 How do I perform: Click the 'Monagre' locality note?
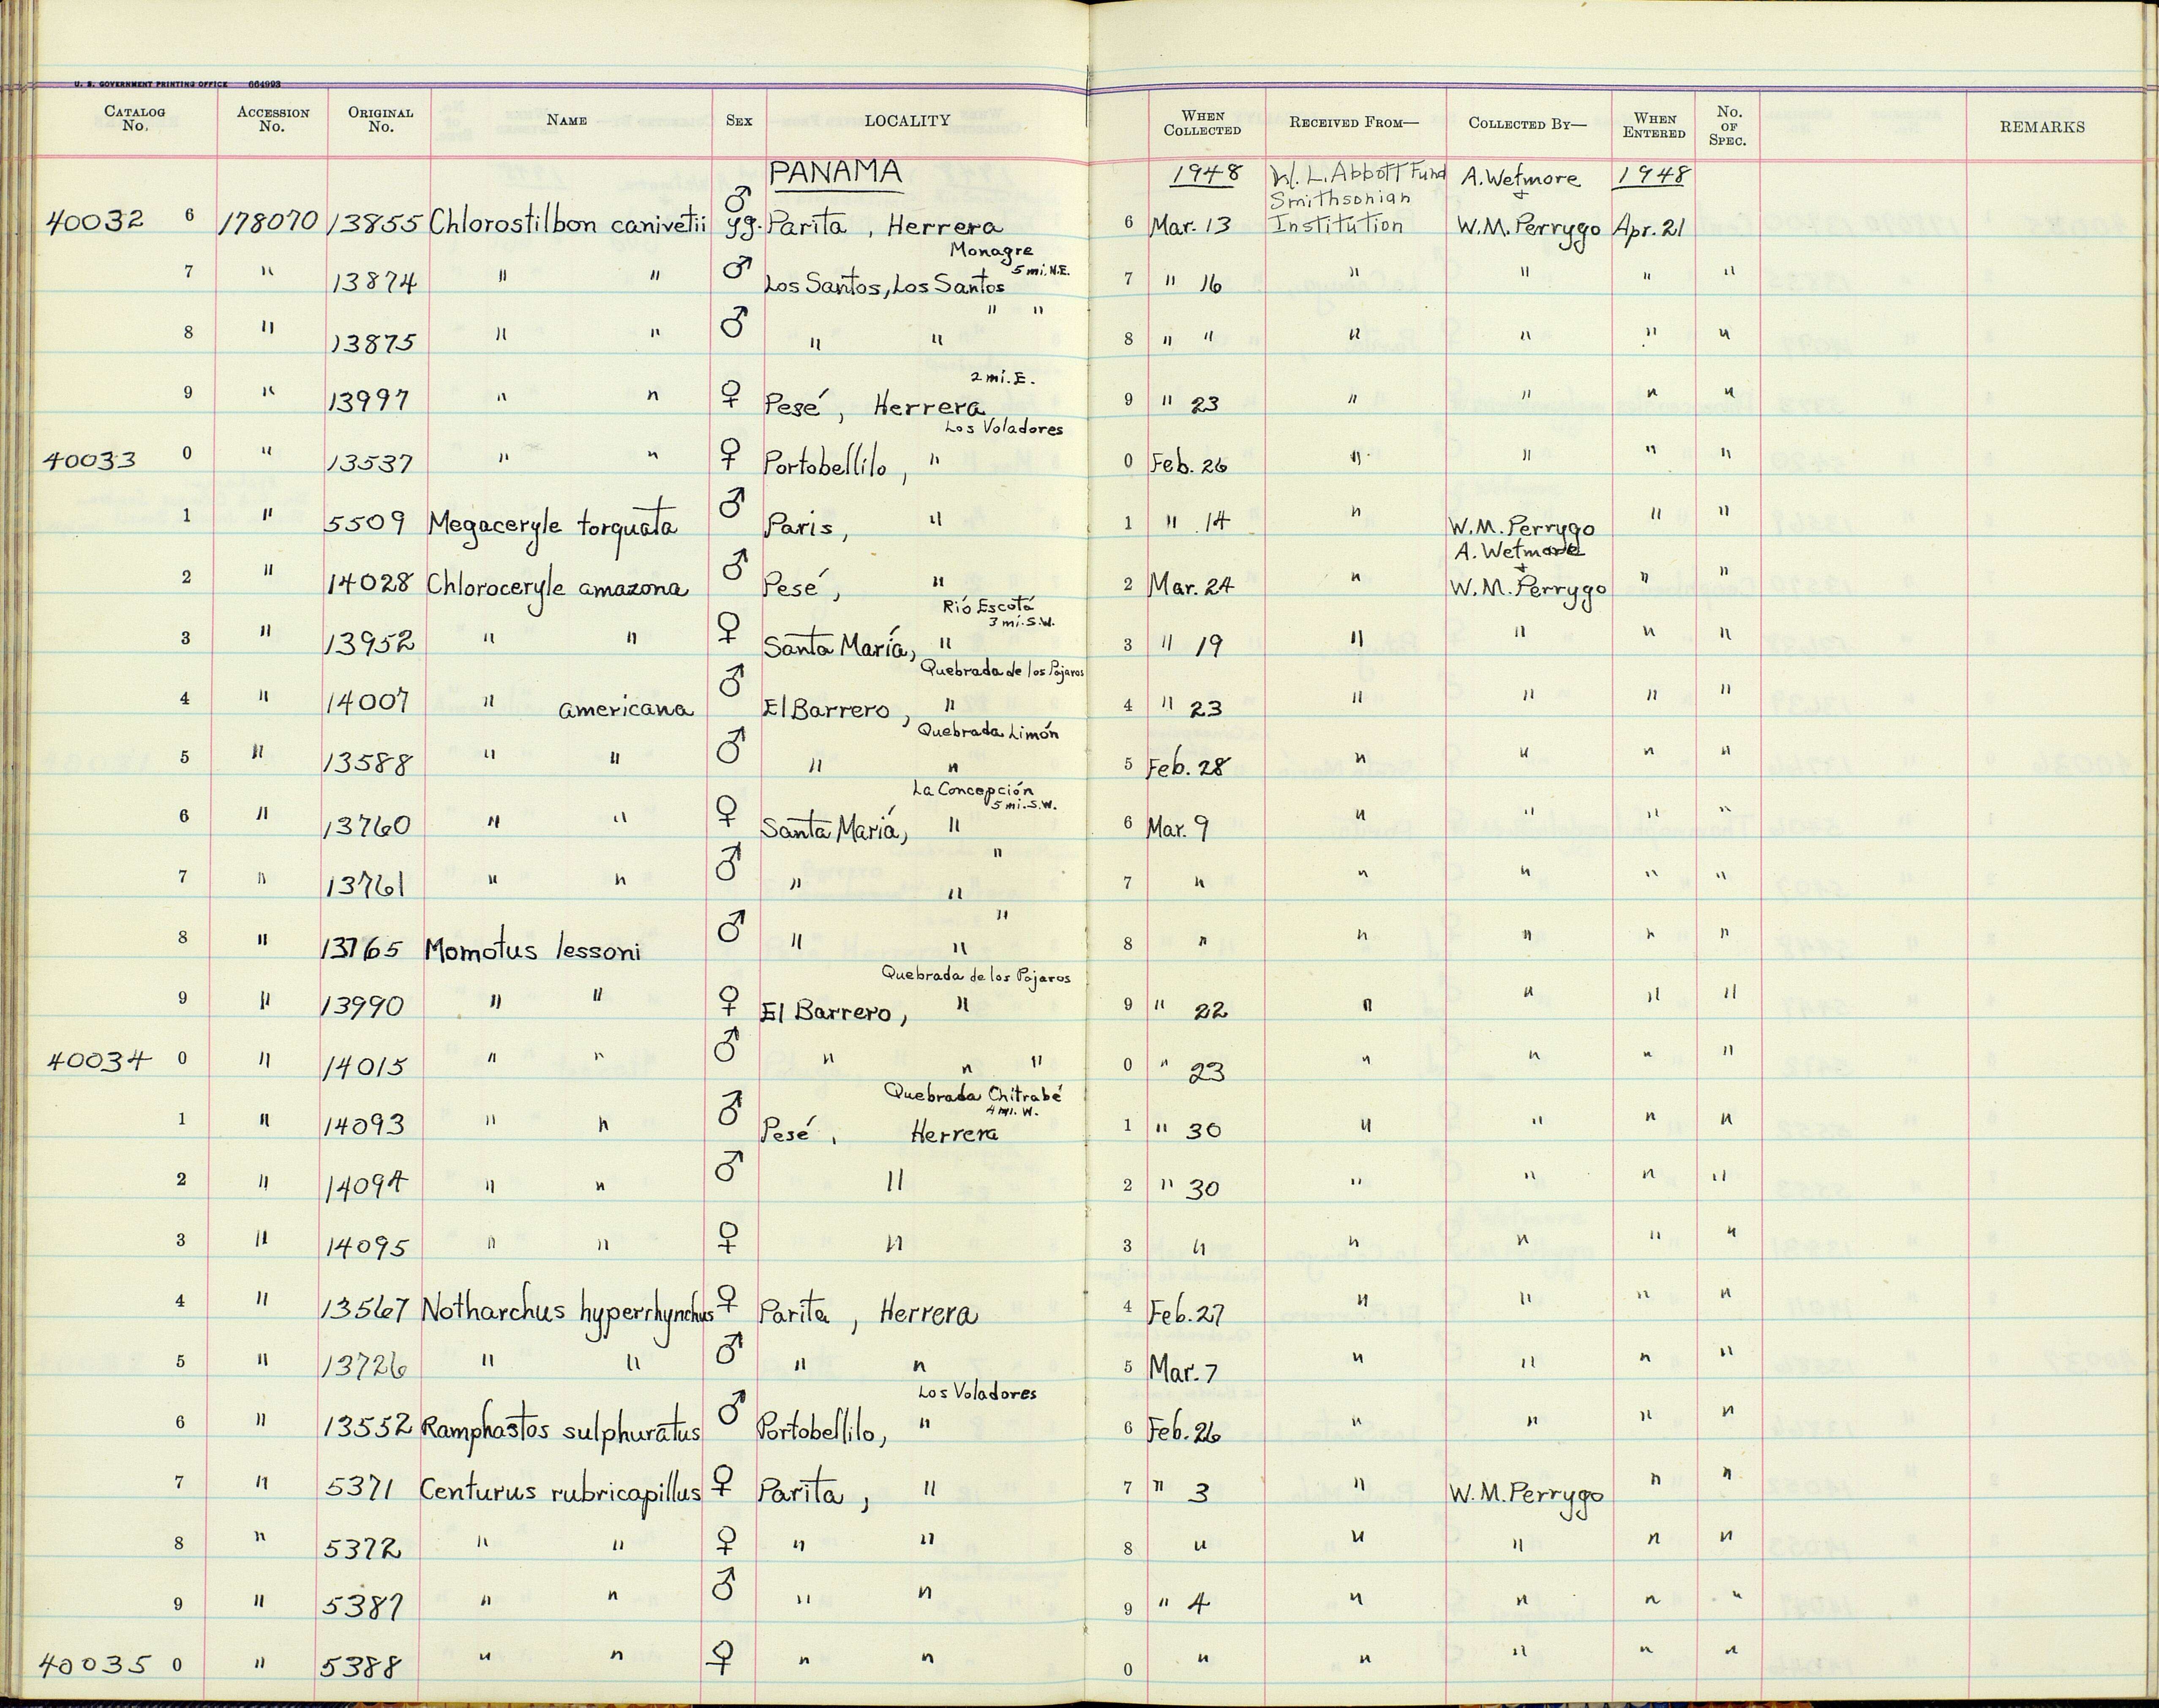click(992, 251)
